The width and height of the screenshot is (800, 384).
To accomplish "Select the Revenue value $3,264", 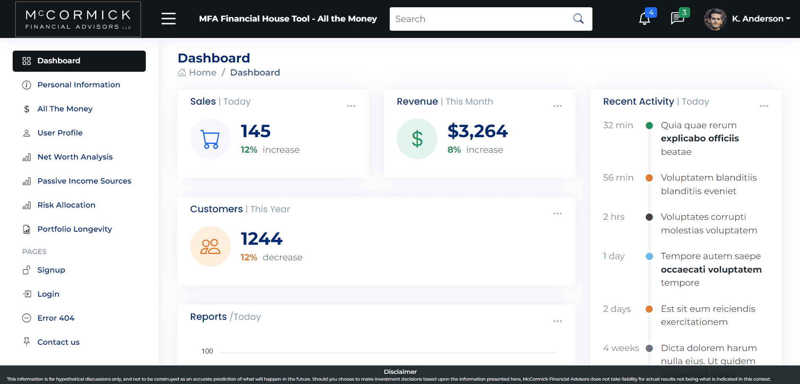I will tap(478, 131).
